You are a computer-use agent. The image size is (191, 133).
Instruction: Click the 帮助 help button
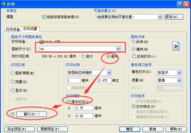[x=176, y=129]
